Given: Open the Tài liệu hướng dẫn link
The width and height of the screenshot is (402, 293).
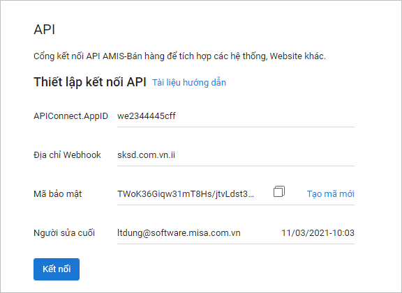Looking at the screenshot, I should pos(189,83).
